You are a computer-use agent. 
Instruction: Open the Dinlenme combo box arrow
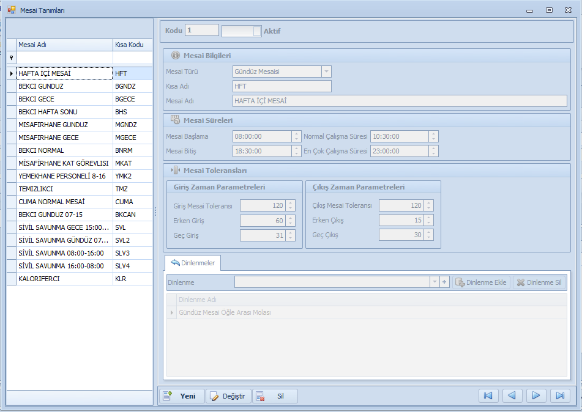(x=435, y=282)
